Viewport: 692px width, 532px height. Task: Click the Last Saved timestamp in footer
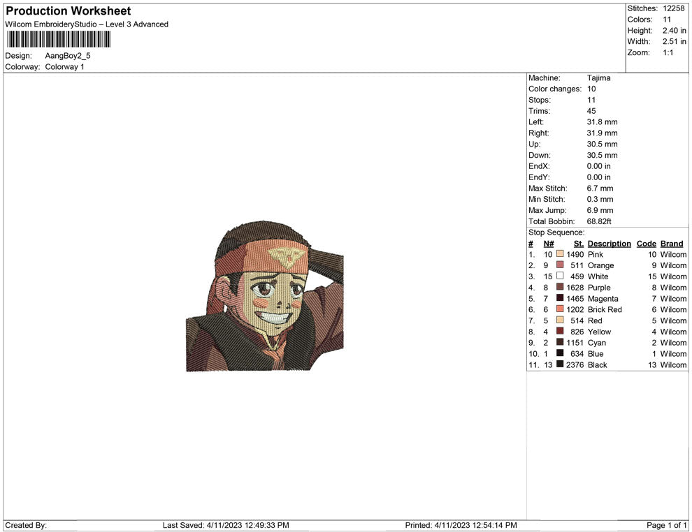coord(226,525)
